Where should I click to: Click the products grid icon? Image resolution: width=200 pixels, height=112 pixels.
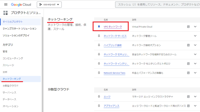tap(5, 13)
